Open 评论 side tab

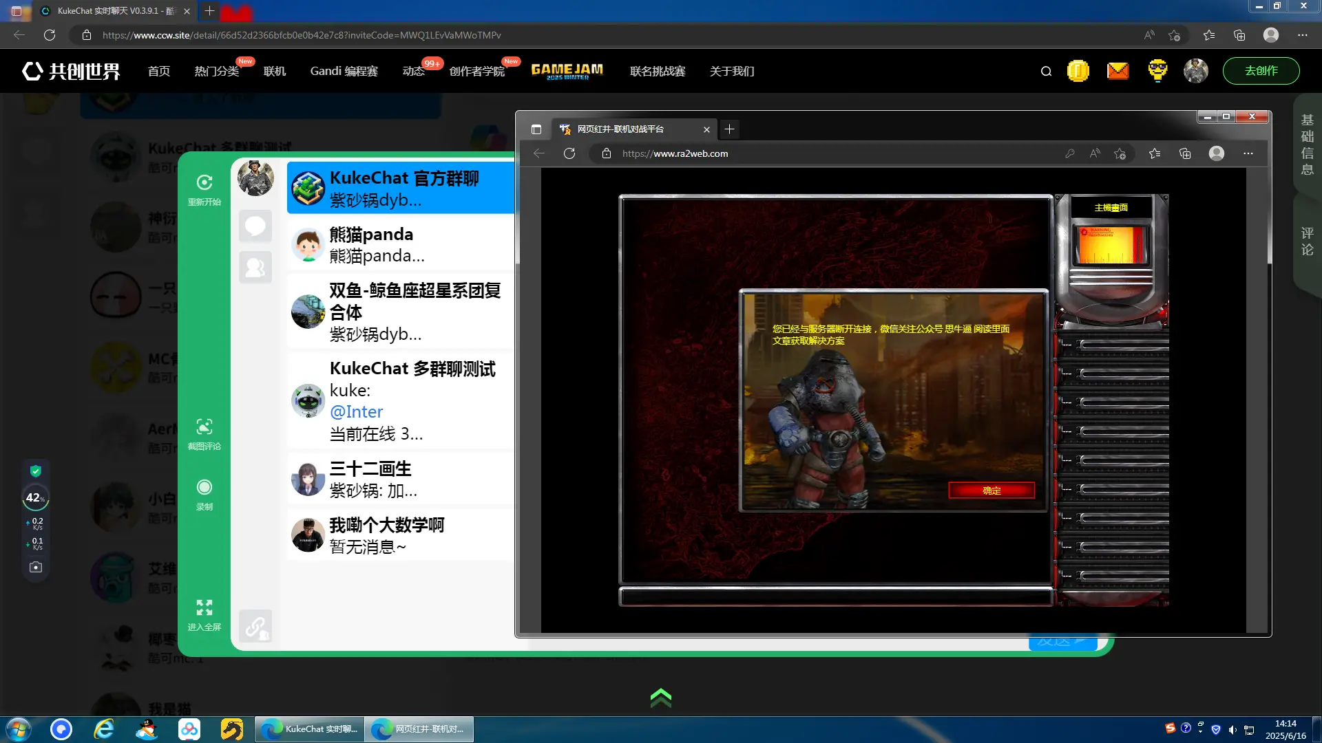1307,241
